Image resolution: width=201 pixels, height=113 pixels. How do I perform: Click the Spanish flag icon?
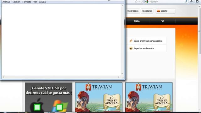(159, 11)
